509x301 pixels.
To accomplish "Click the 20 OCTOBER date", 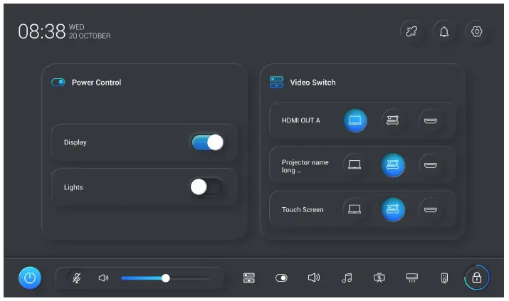I will pyautogui.click(x=90, y=36).
